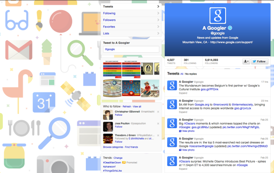Expand the Mundaneum tweet

pyautogui.click(x=183, y=93)
